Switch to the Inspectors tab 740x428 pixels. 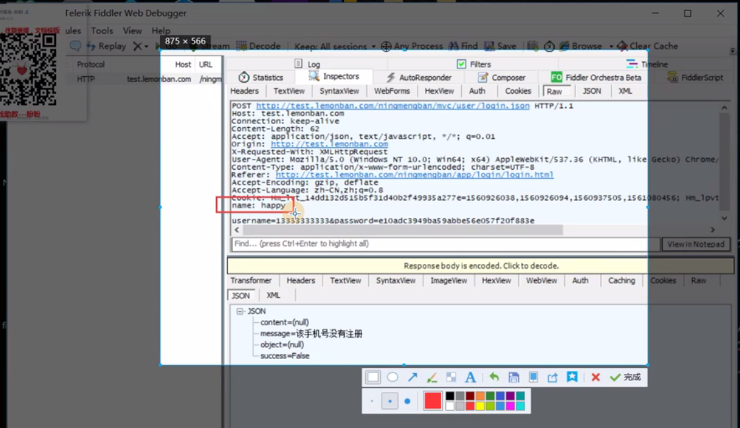tap(334, 77)
